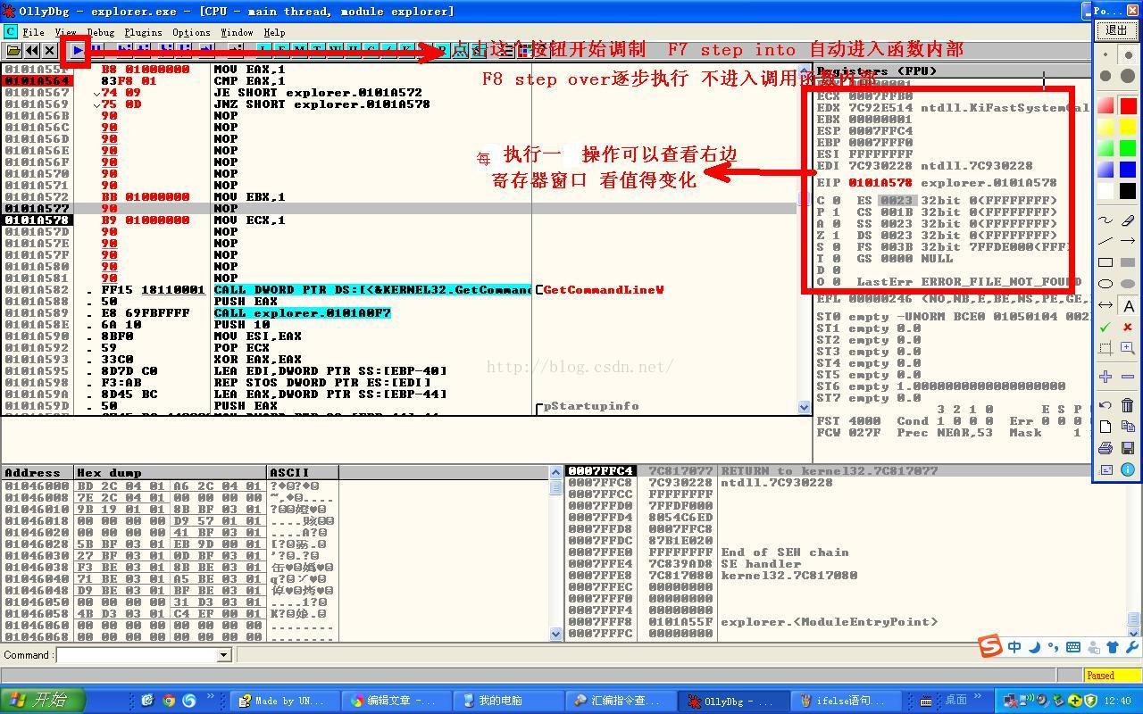1143x714 pixels.
Task: Click the trash can clear icon
Action: click(x=1128, y=405)
